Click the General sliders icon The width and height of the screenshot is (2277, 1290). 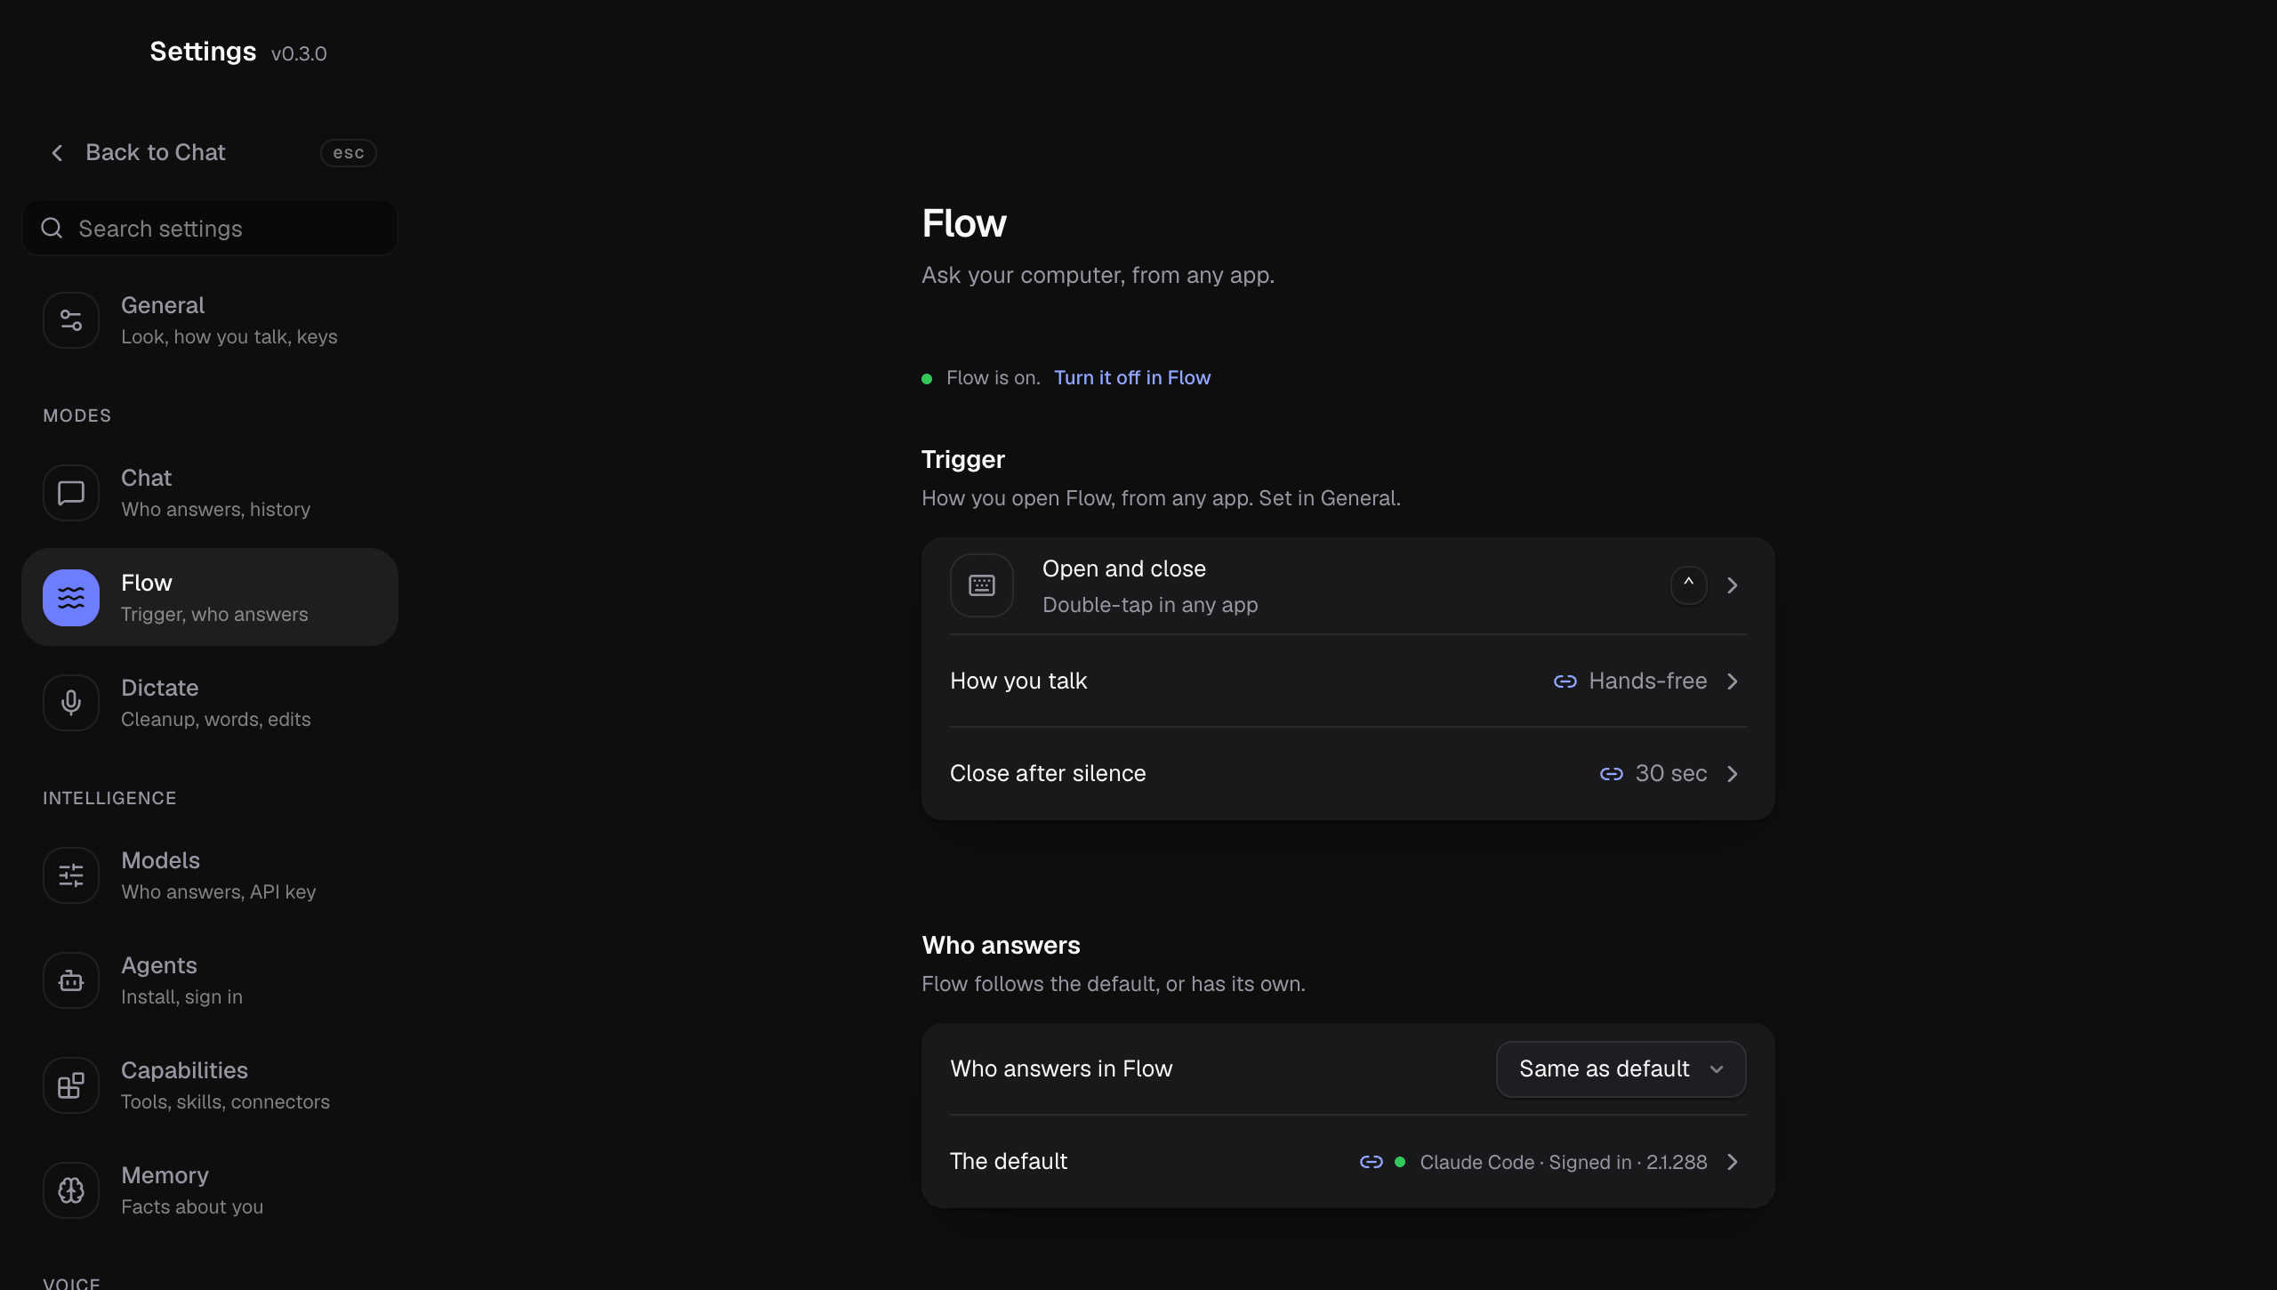point(71,320)
